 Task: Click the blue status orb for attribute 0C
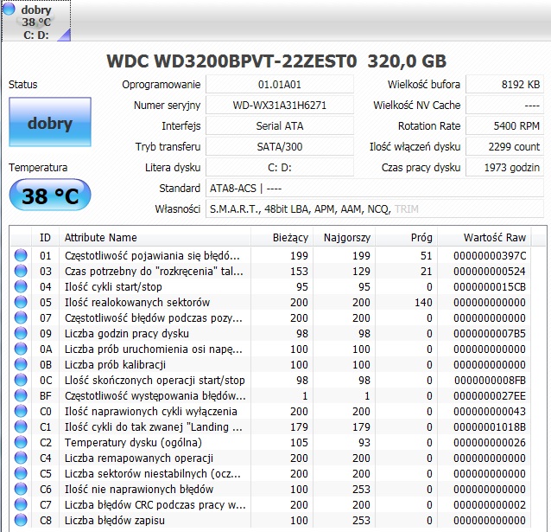point(21,380)
